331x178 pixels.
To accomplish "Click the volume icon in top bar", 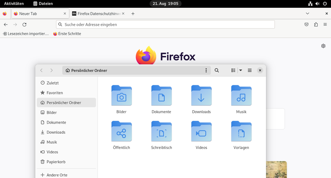I will [x=318, y=4].
